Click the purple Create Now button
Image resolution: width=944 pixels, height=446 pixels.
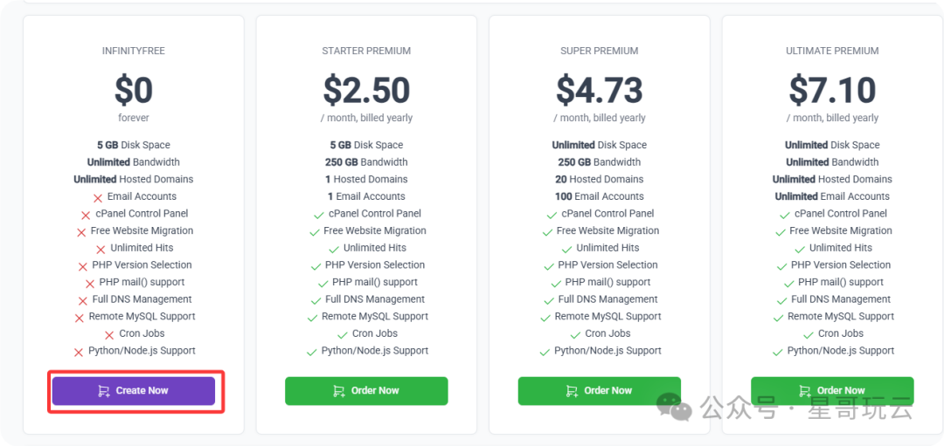coord(133,391)
